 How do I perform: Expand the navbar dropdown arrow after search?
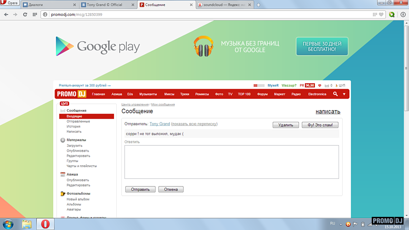[x=344, y=94]
